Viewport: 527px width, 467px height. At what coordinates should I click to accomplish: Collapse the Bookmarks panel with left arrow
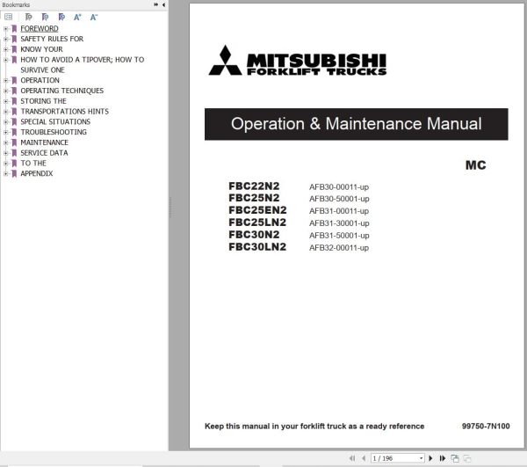tap(163, 4)
